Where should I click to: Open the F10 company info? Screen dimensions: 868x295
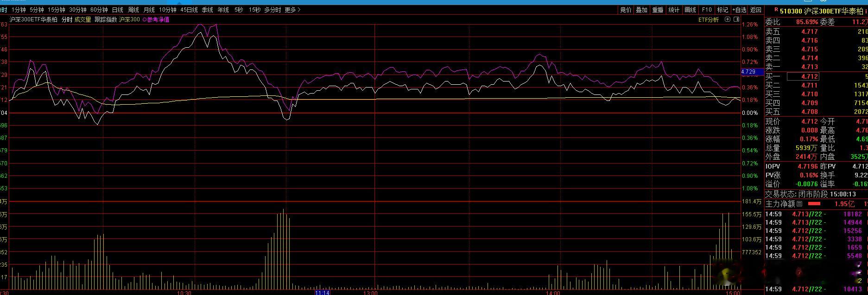coord(707,10)
